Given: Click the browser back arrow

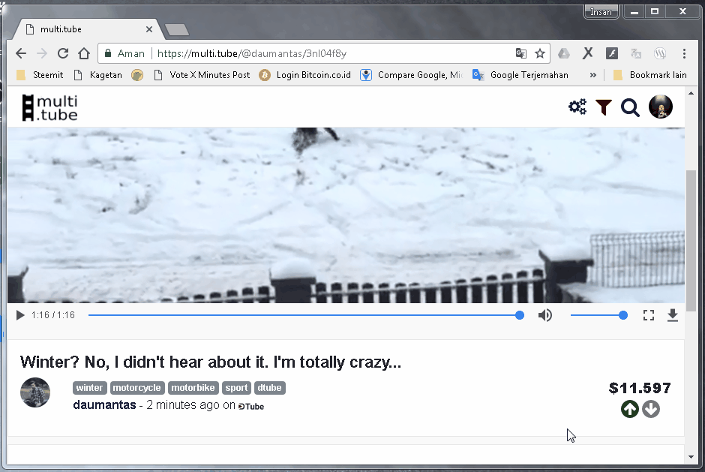Looking at the screenshot, I should click(21, 53).
